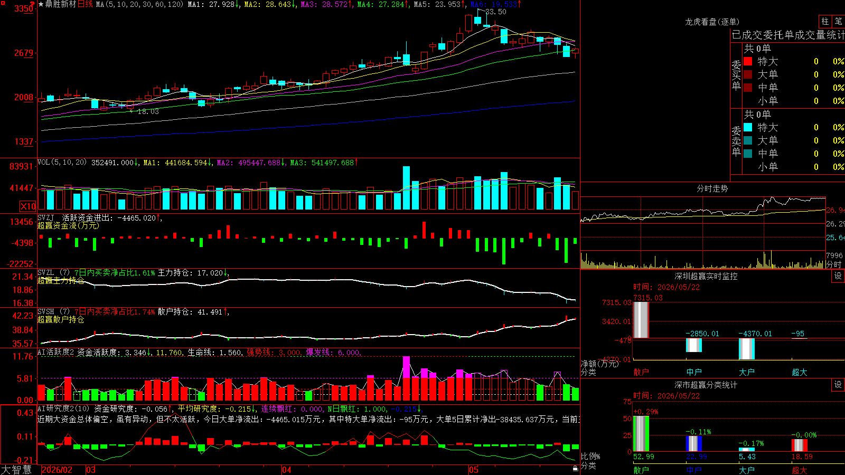
Task: Click the 深圳超赢实时监控 panel title
Action: pos(706,276)
